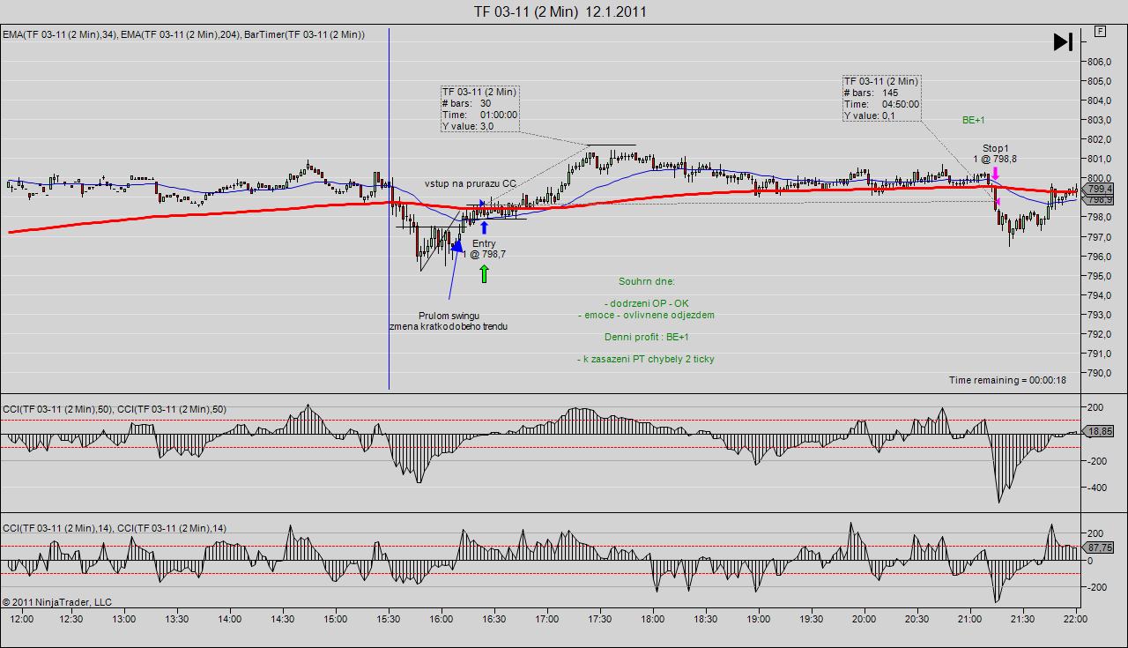This screenshot has width=1128, height=648.
Task: Click the CCI 50 panel indicator label
Action: click(115, 409)
